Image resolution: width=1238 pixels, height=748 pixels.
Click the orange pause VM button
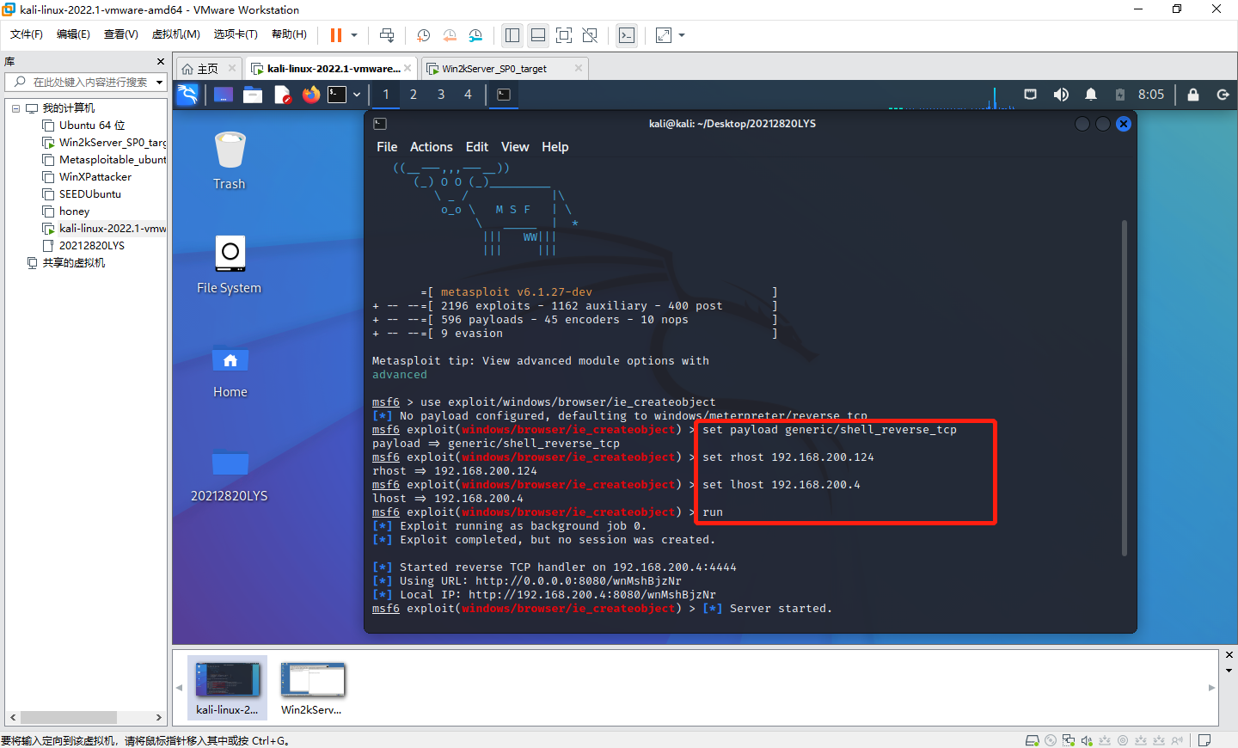335,35
